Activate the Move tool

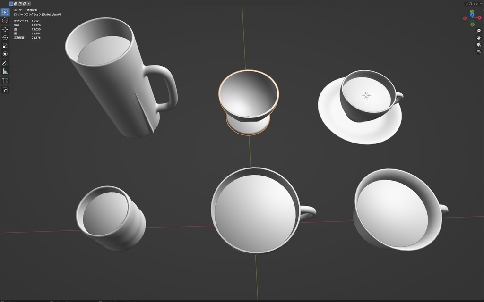pos(5,30)
